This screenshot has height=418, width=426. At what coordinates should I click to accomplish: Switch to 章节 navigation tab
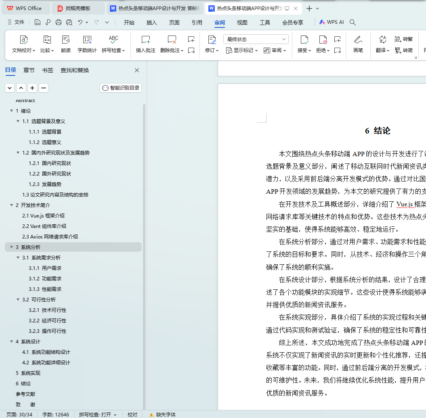[29, 70]
